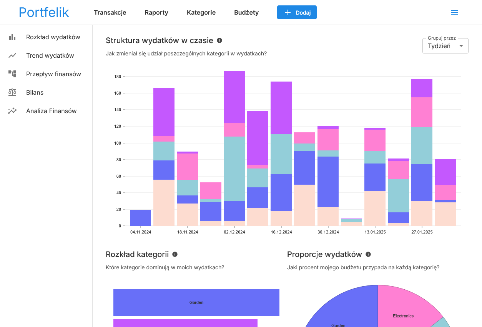Click purple segment of 02.12.2024 bar
This screenshot has width=482, height=327.
coord(234,97)
